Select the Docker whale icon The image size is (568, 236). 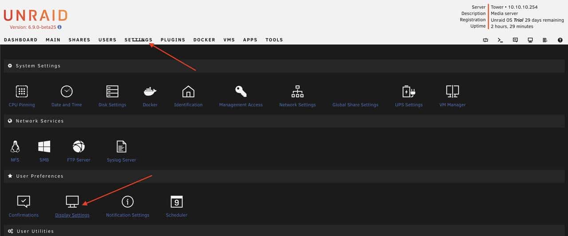(x=150, y=92)
